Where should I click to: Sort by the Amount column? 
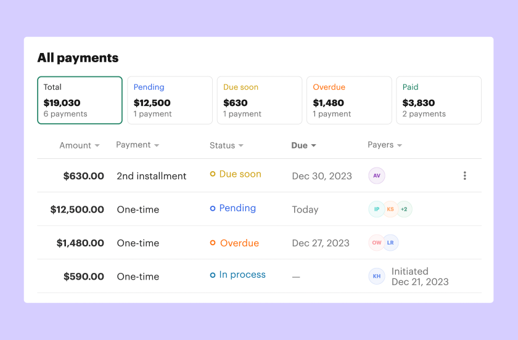[x=80, y=146]
